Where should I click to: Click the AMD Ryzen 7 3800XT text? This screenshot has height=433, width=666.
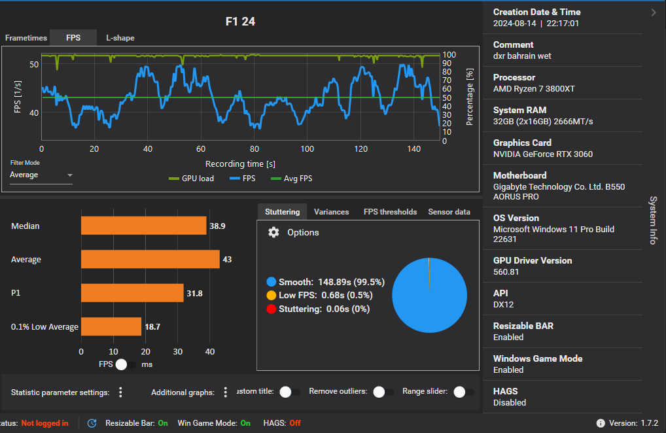[534, 89]
